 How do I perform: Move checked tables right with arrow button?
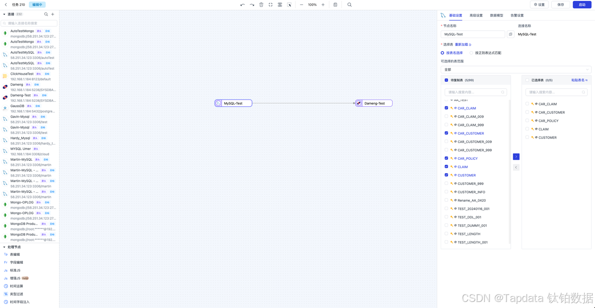click(x=516, y=157)
